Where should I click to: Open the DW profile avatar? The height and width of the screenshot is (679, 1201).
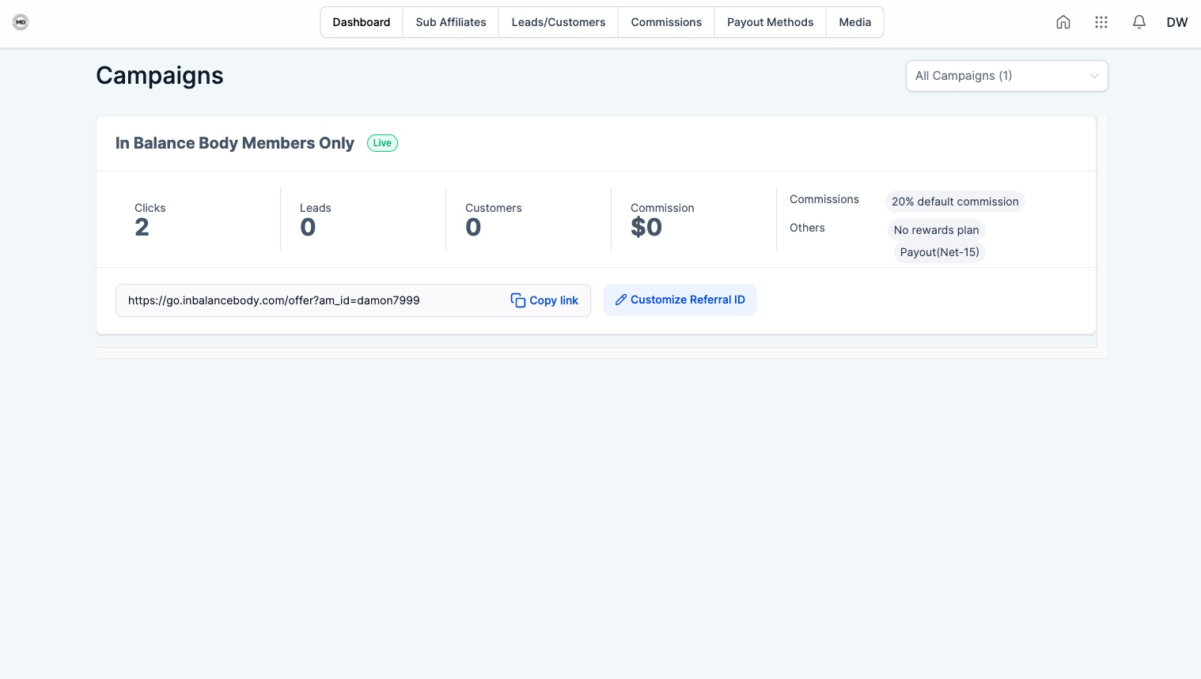[x=1176, y=22]
